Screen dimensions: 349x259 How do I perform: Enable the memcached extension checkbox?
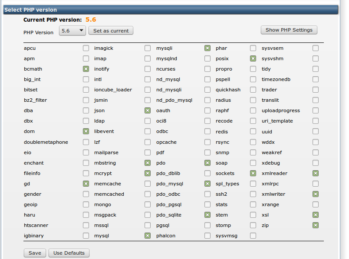click(148, 194)
